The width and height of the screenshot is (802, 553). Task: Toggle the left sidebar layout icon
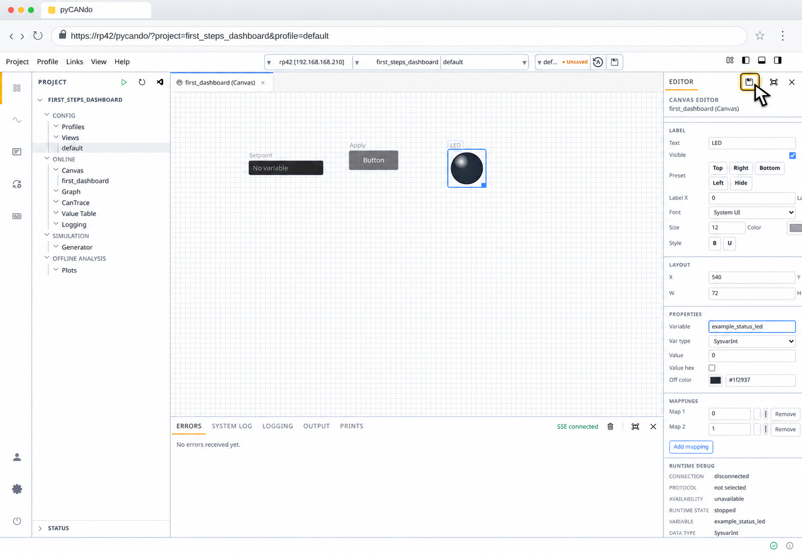tap(746, 61)
